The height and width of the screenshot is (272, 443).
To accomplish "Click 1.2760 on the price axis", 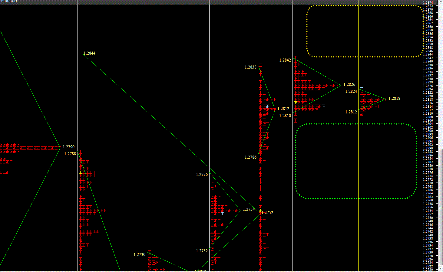I will [428, 200].
